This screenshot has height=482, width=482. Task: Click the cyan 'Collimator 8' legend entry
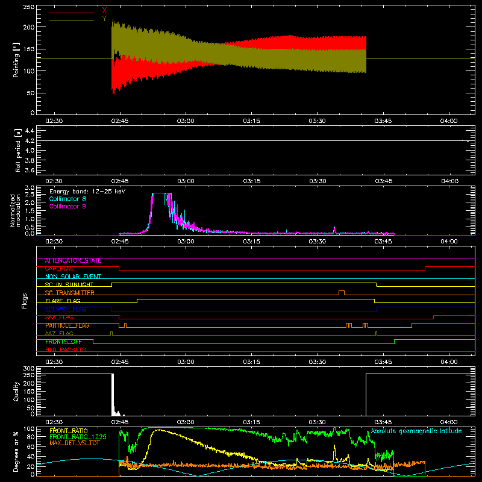67,199
